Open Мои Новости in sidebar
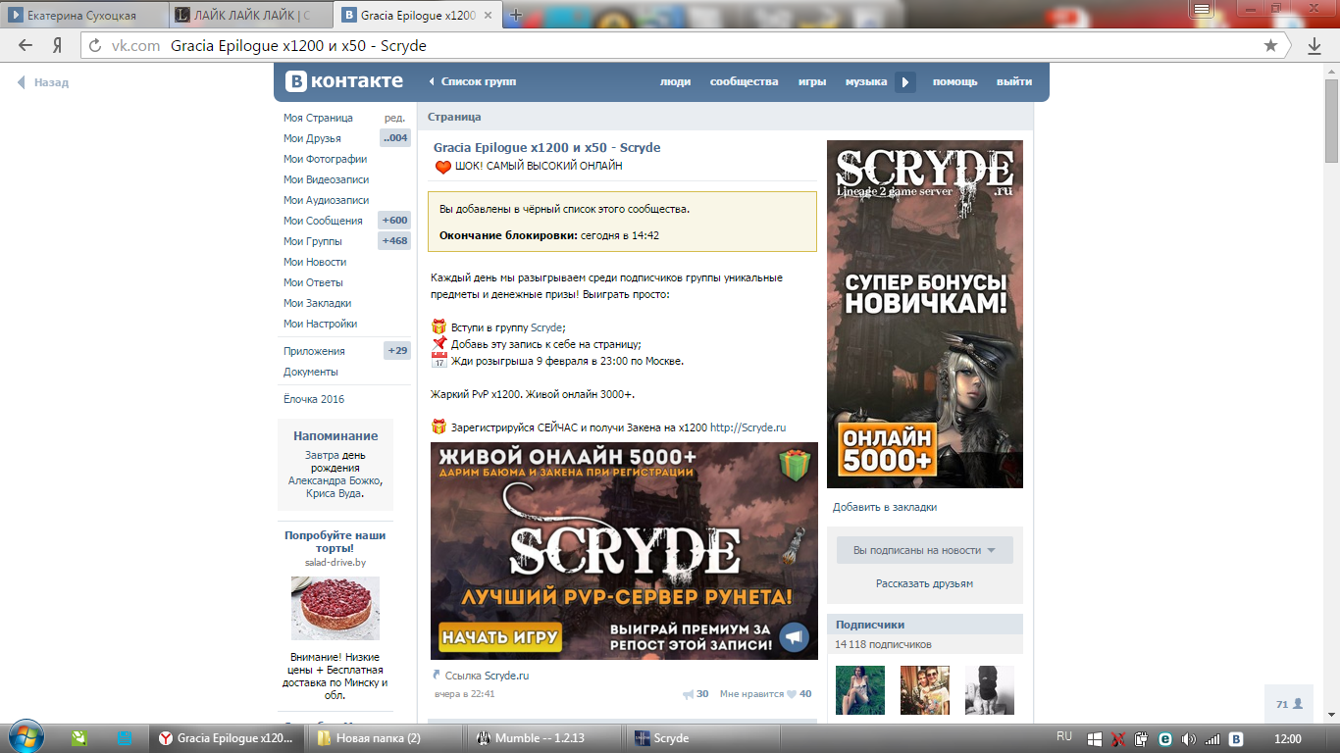 (315, 262)
